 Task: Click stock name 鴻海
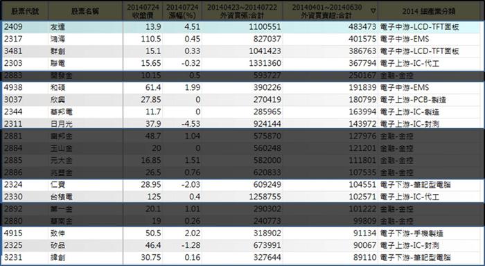pyautogui.click(x=58, y=39)
